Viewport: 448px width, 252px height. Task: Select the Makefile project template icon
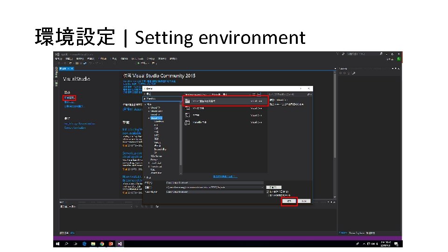tap(188, 122)
